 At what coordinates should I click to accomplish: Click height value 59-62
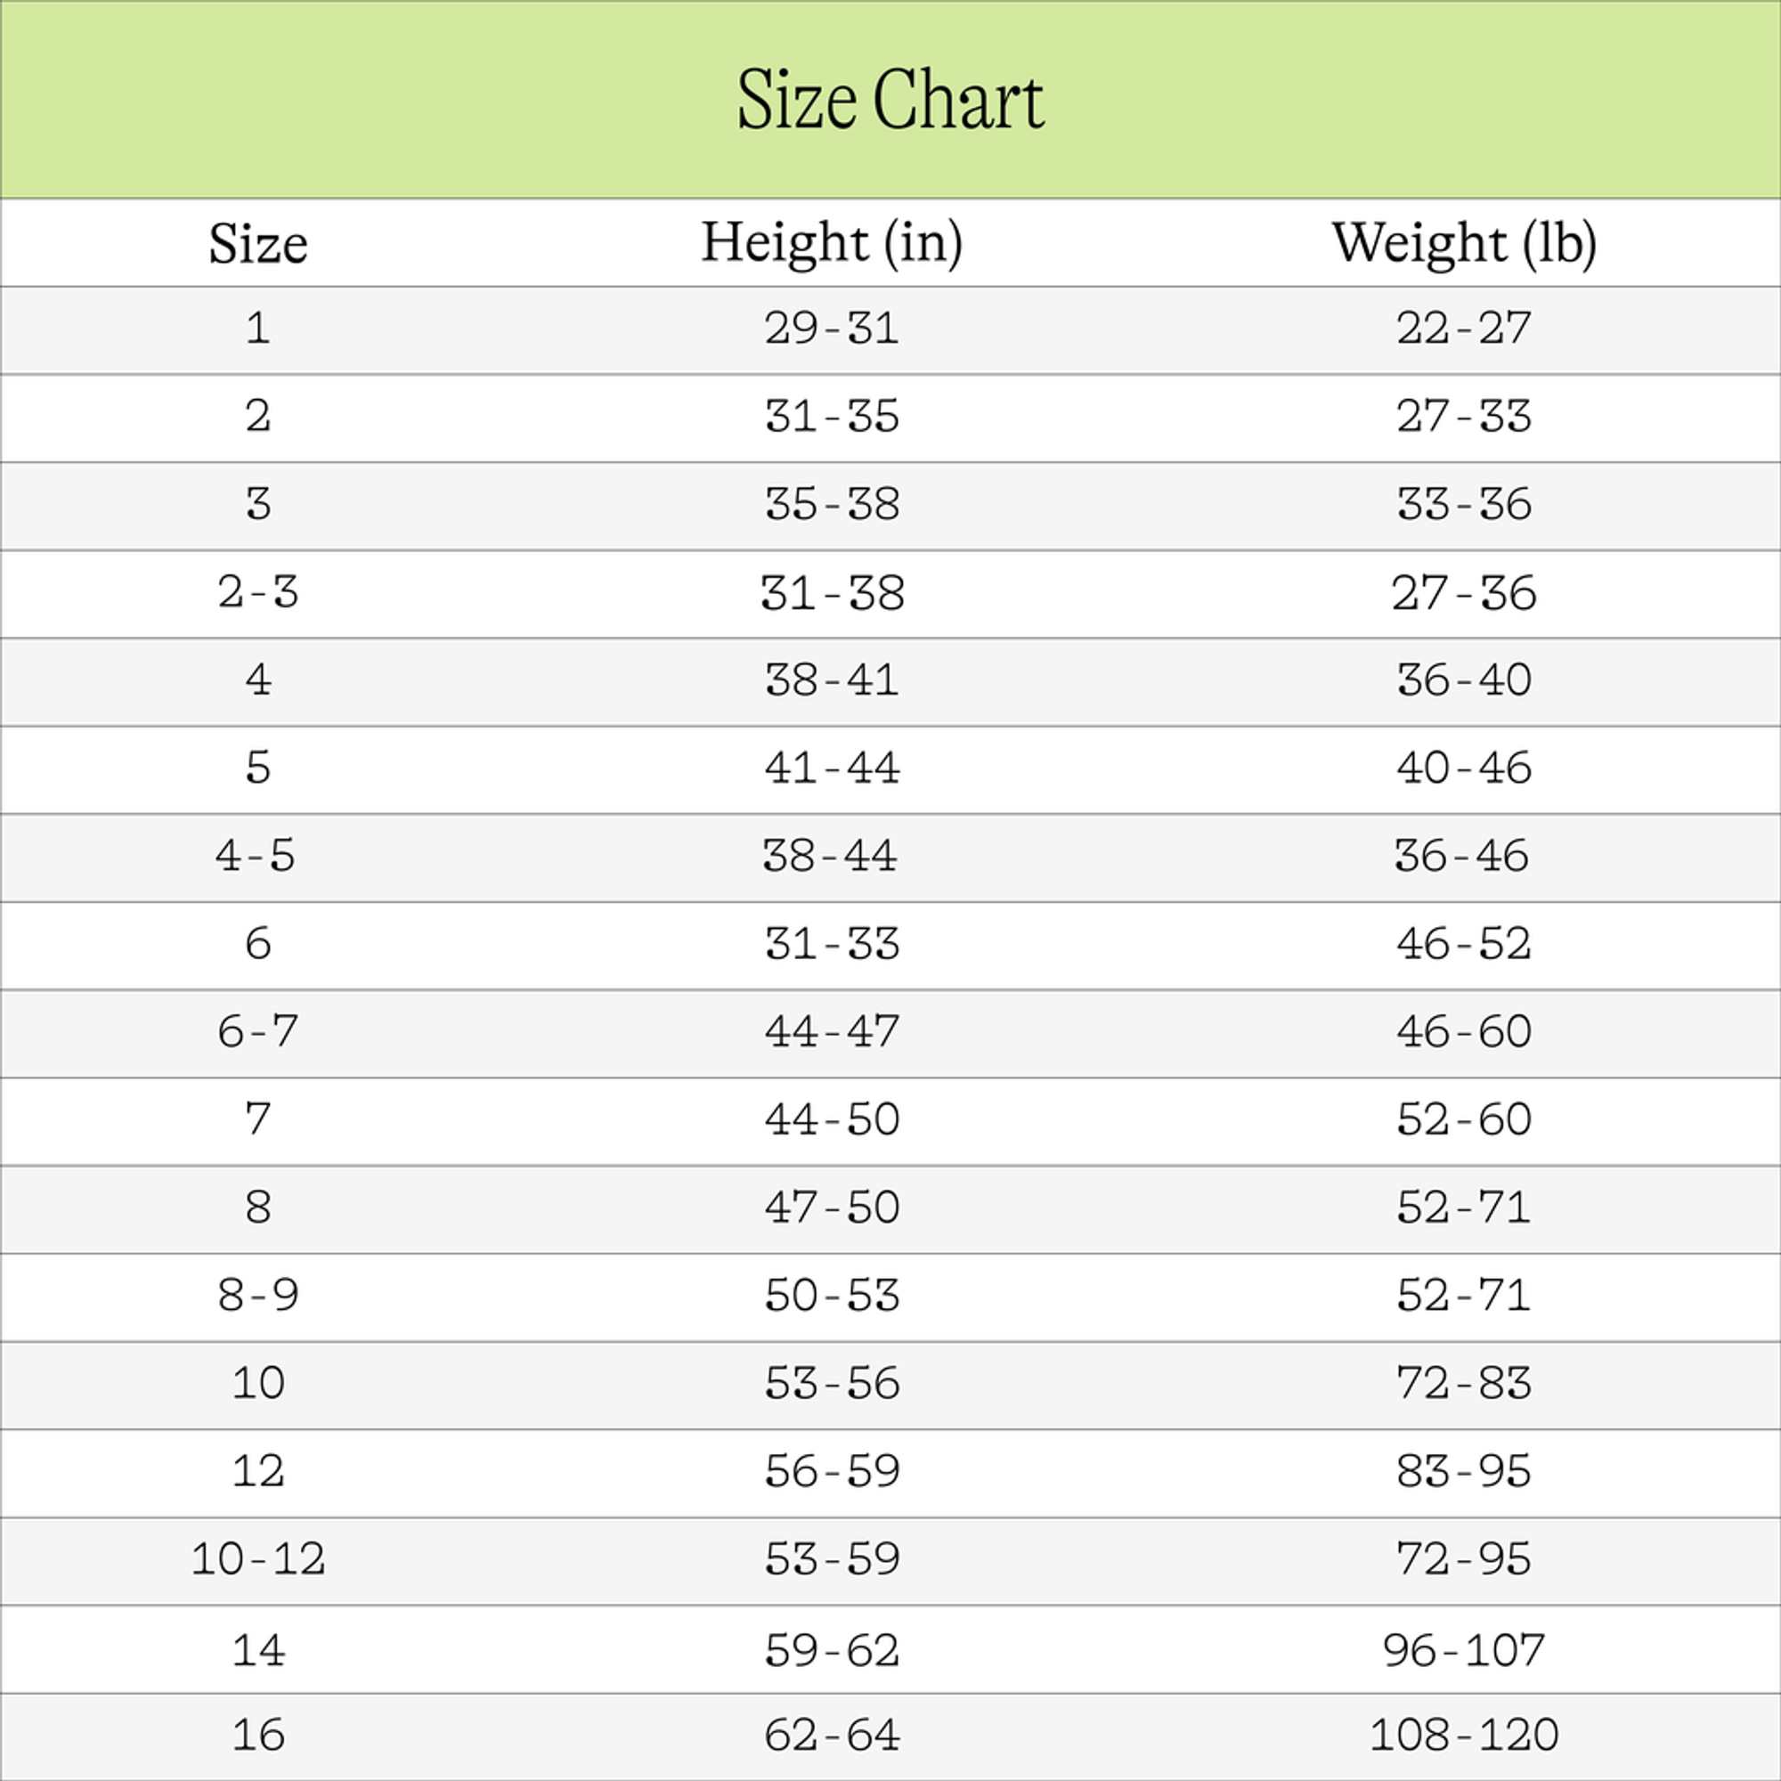tap(832, 1650)
